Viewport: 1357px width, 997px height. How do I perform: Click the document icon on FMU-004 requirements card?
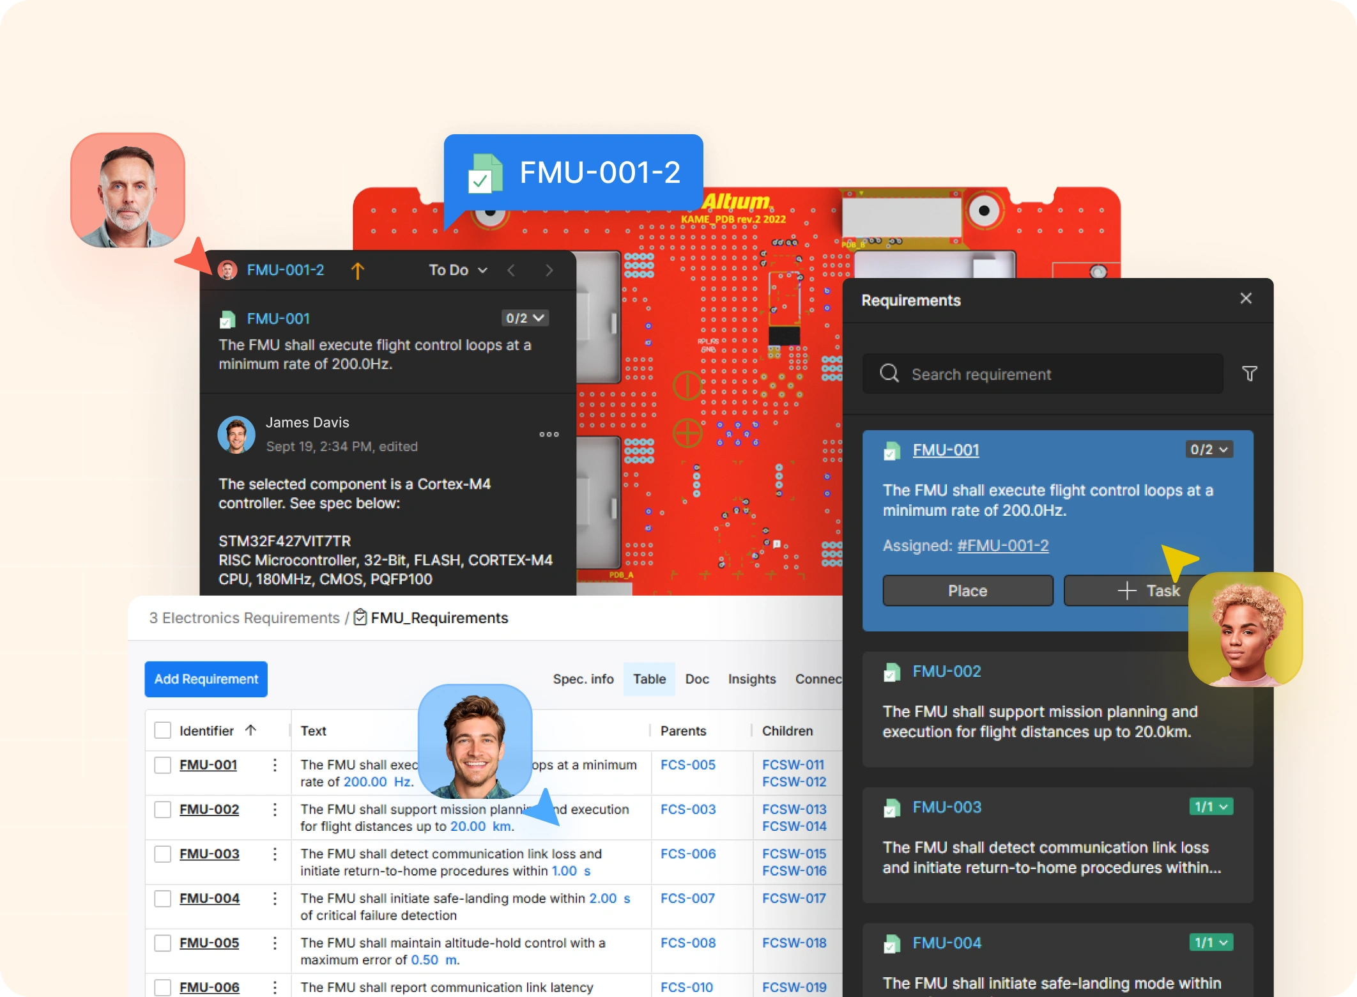[892, 944]
